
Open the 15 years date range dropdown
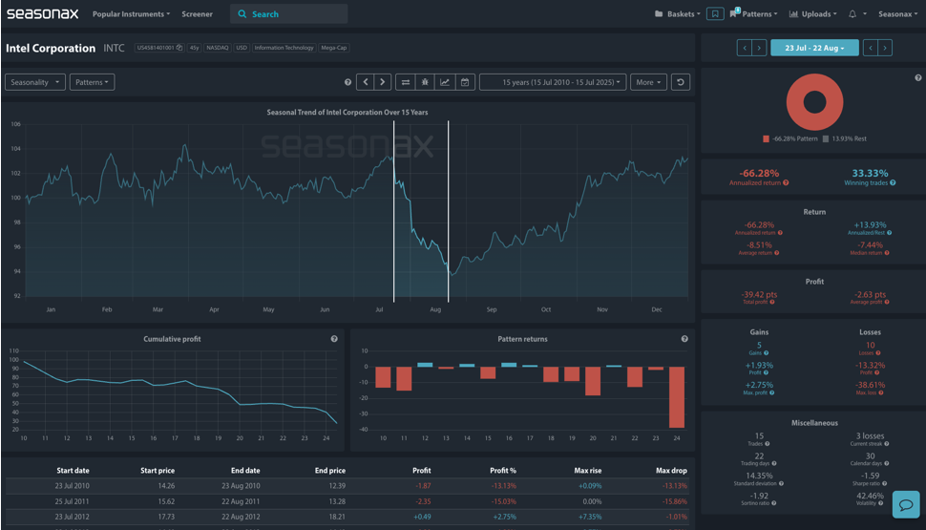[x=553, y=82]
